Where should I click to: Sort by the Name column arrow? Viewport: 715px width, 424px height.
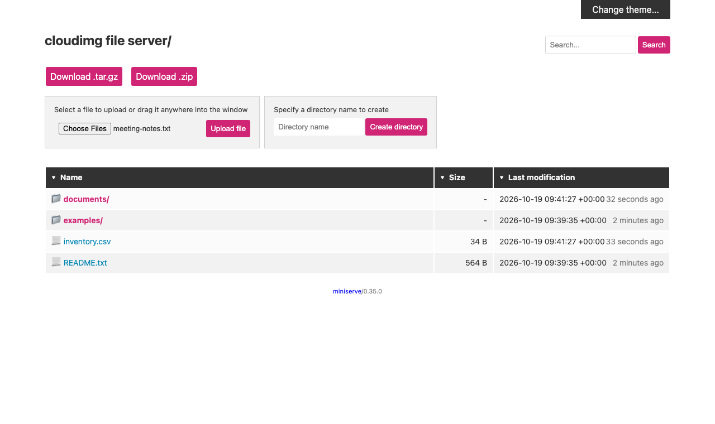(x=54, y=177)
